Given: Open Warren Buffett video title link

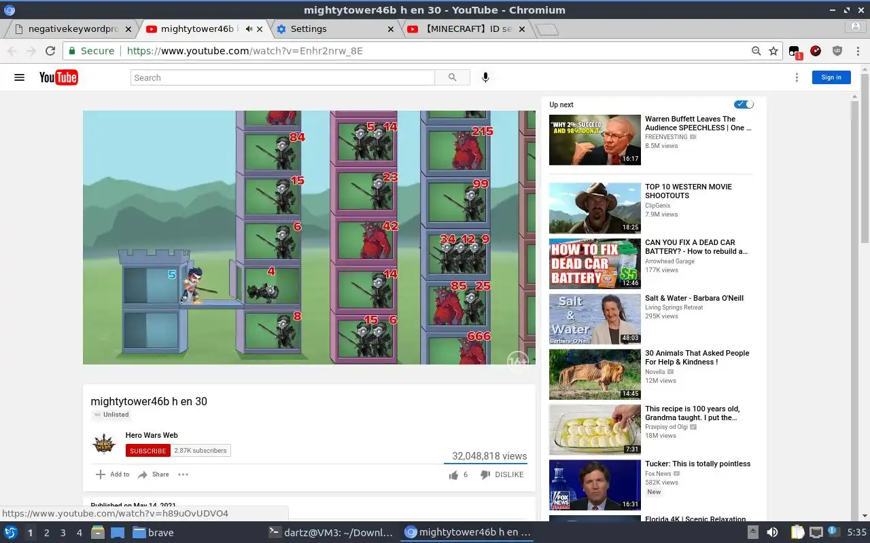Looking at the screenshot, I should coord(698,124).
